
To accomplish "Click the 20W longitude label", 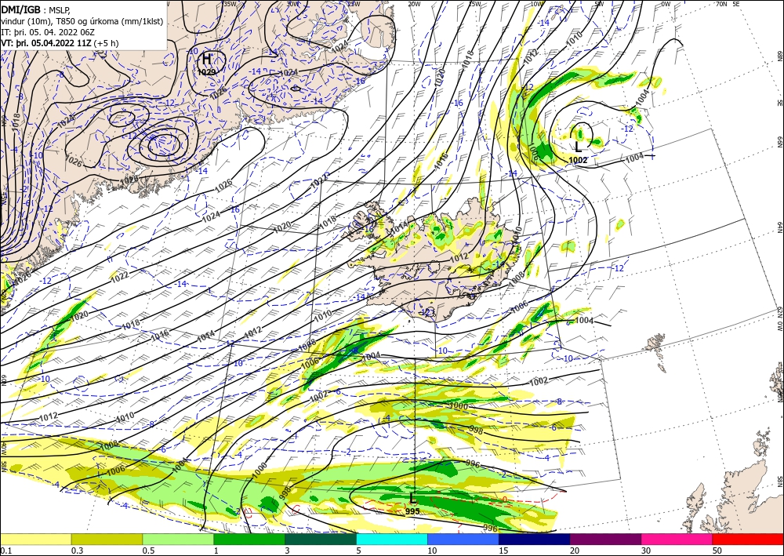I will coord(414,3).
